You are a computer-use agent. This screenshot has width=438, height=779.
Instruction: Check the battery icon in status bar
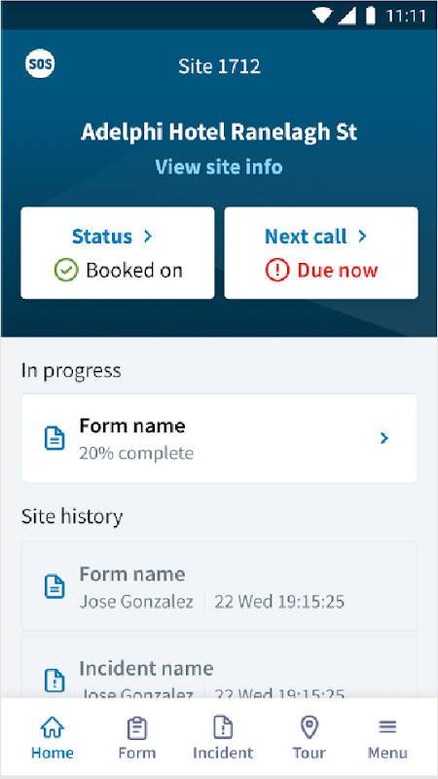pos(370,16)
